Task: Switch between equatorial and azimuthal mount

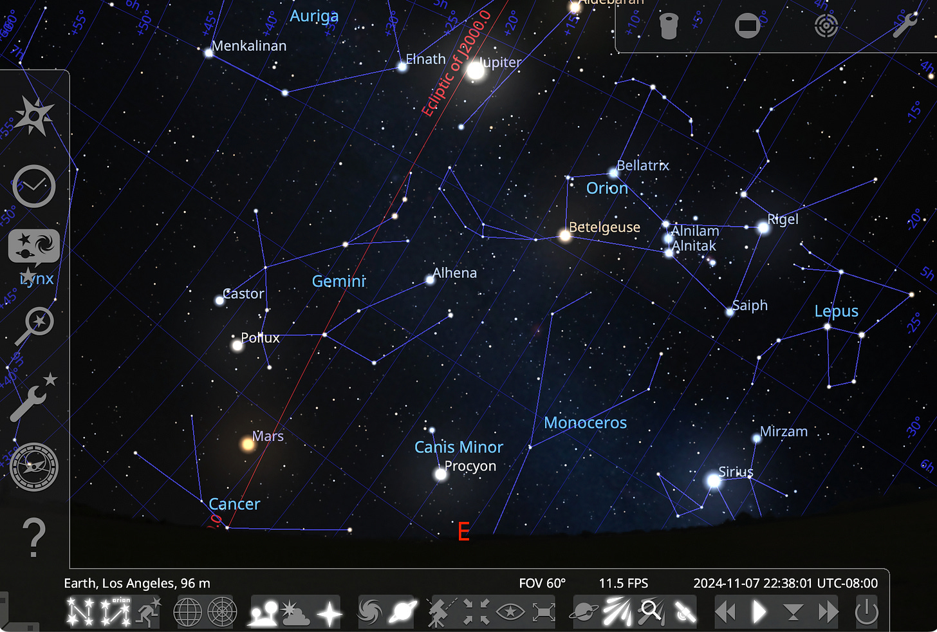Action: [443, 612]
